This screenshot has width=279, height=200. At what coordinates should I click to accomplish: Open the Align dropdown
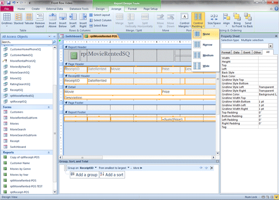click(226, 20)
